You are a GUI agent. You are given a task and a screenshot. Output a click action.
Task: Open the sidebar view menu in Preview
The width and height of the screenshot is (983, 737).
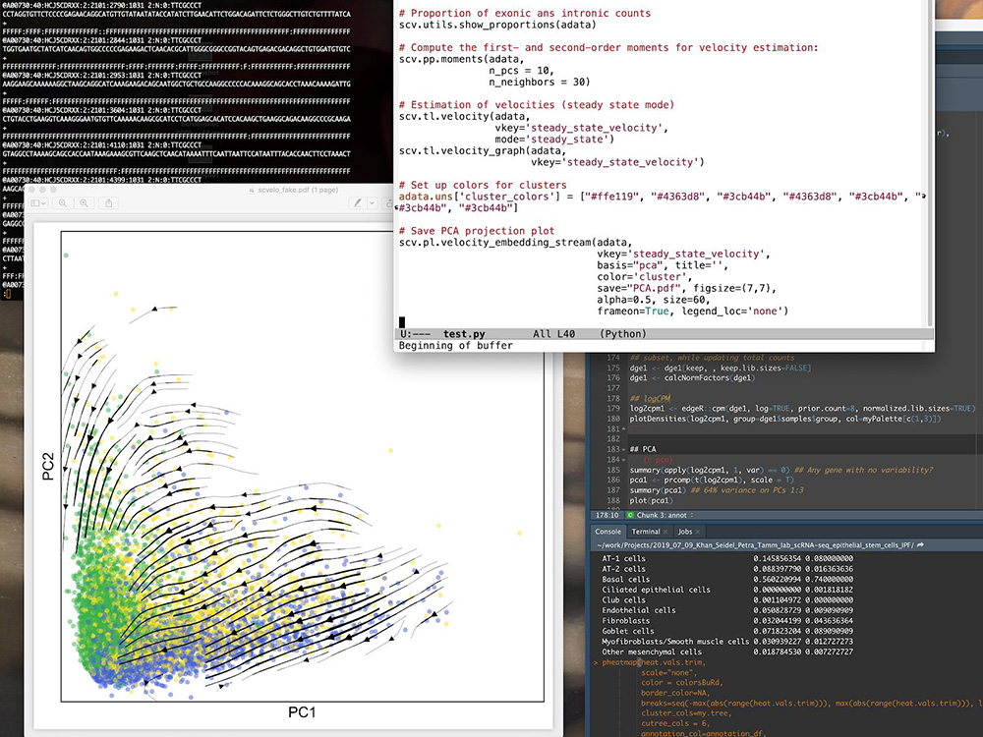(x=39, y=202)
